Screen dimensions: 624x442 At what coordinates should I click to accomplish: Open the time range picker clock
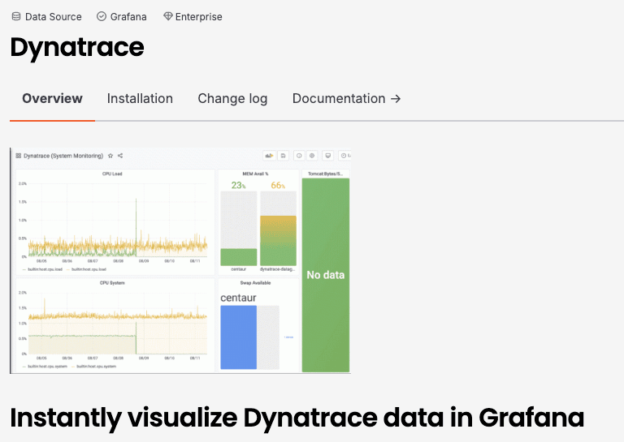pos(344,156)
